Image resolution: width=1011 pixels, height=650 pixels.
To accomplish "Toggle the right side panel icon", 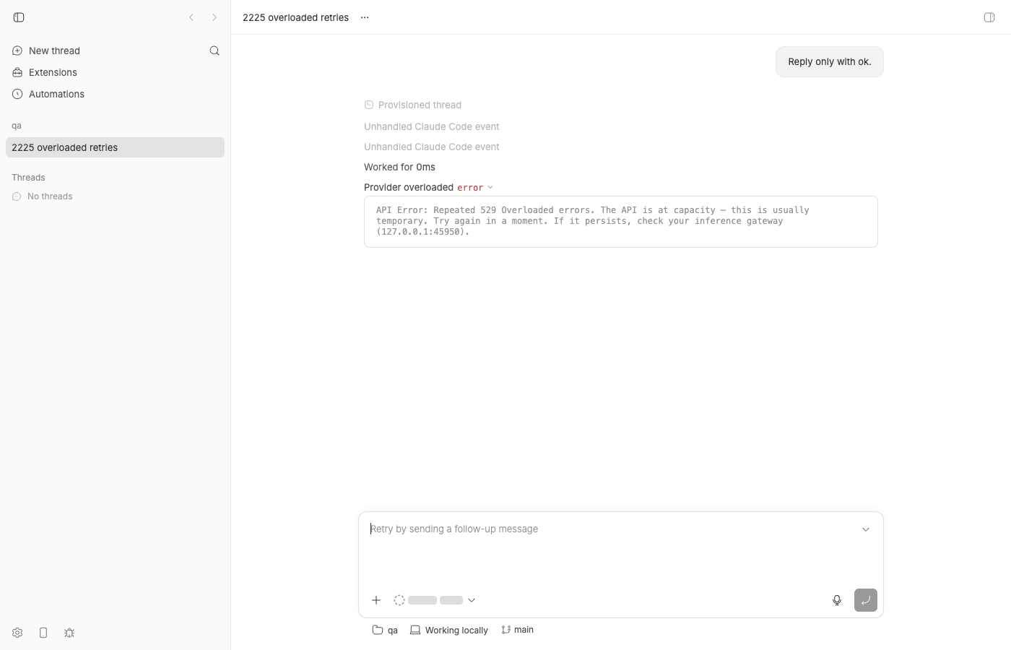I will coord(989,17).
